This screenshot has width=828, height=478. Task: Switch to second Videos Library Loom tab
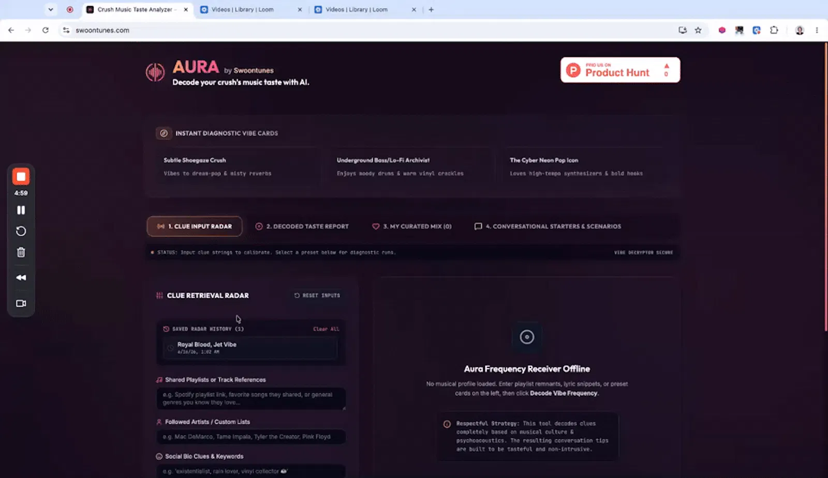(x=366, y=9)
